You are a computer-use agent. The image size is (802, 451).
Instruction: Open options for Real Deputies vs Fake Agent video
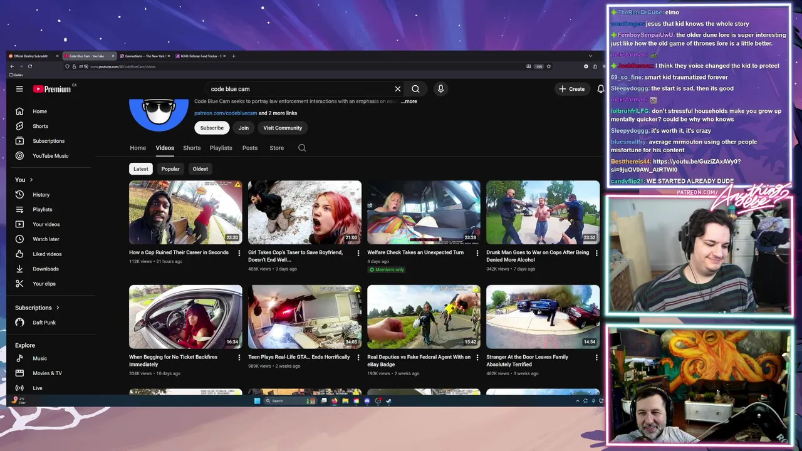coord(477,358)
